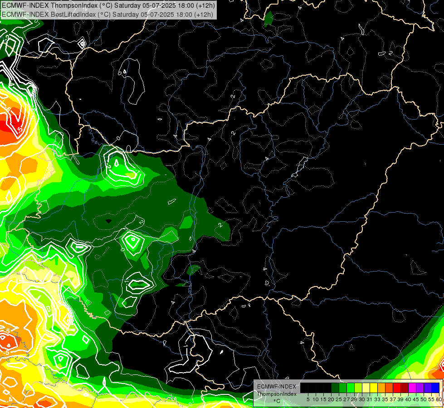
Task: Click the magenta 40–45 legend swatch
Action: tap(412, 388)
